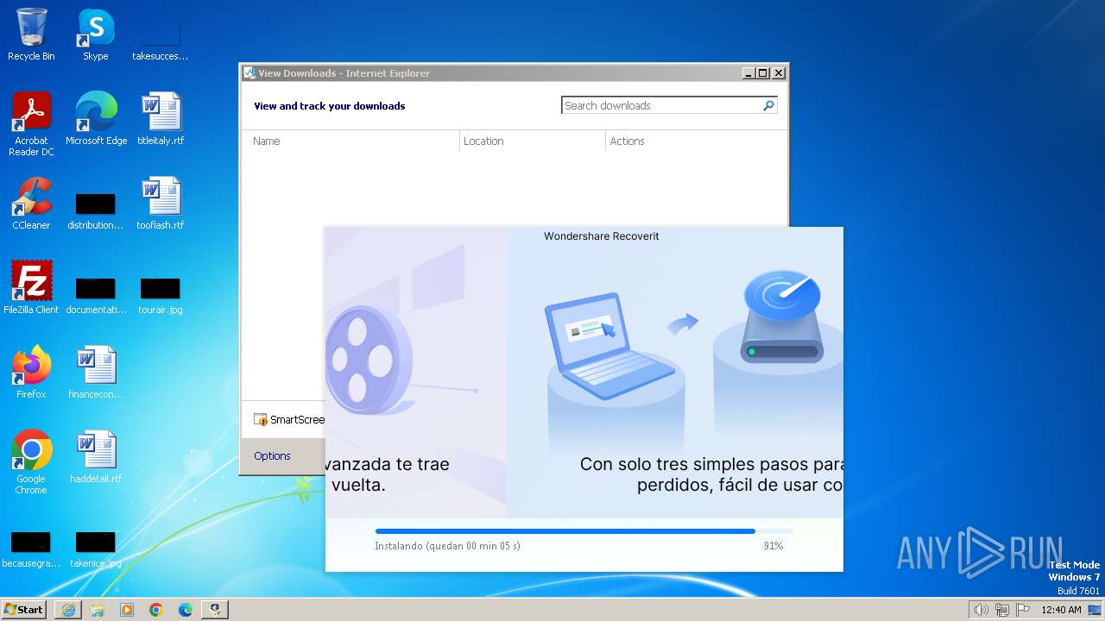Launch FileZilla Client shortcut

(31, 288)
